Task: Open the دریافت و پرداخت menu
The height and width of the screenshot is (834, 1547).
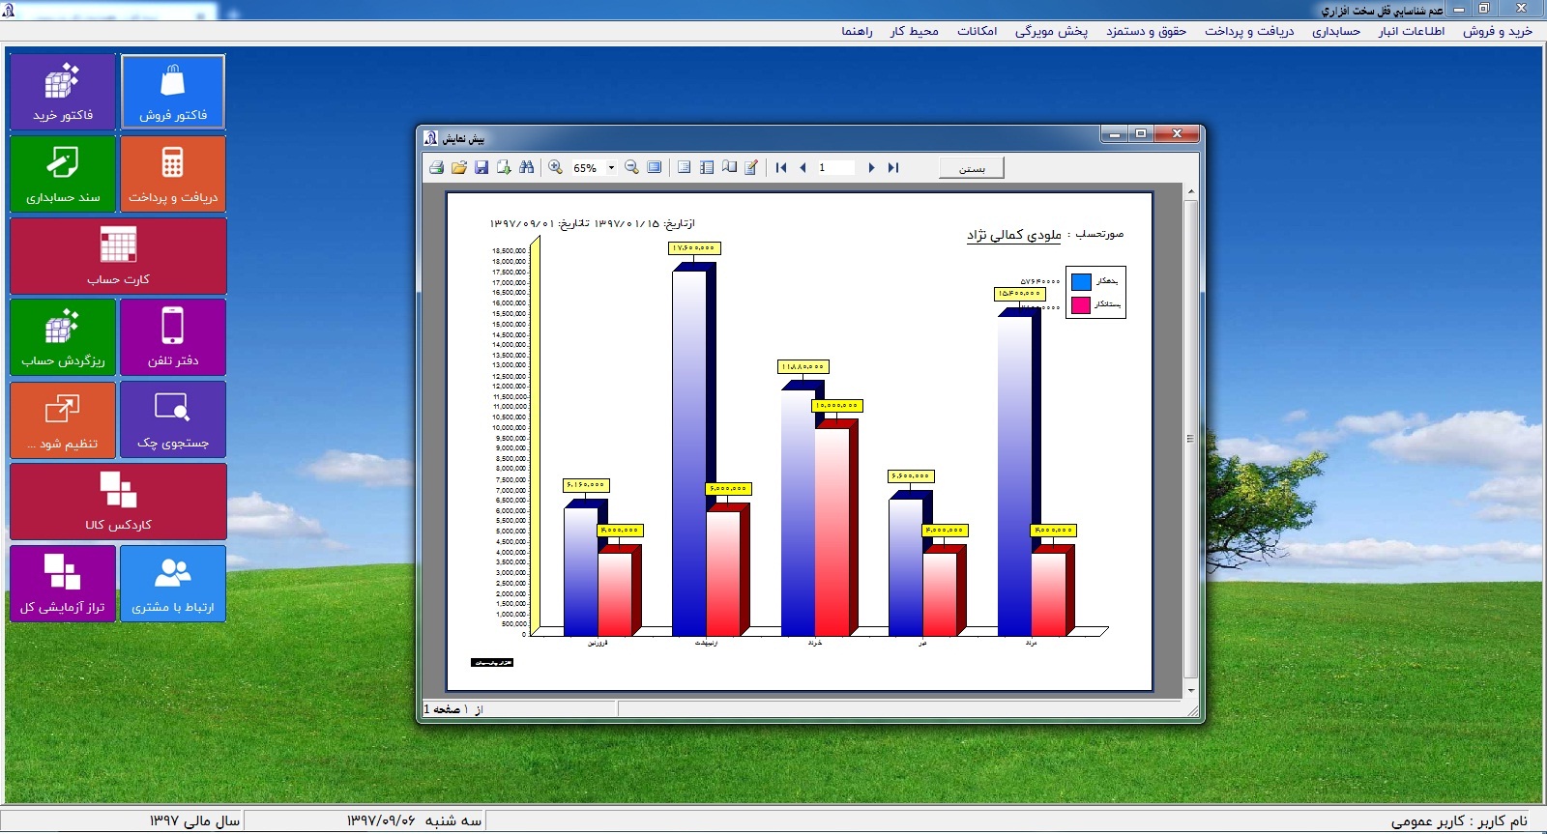Action: [x=1249, y=31]
